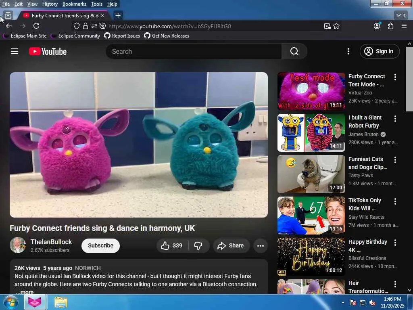Open the tab overview sidebar icon

click(8, 16)
